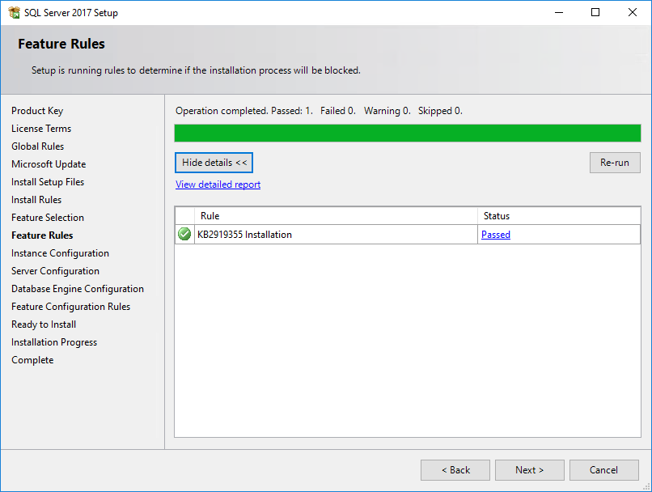This screenshot has height=492, width=652.
Task: Cancel the SQL Server setup
Action: [603, 470]
